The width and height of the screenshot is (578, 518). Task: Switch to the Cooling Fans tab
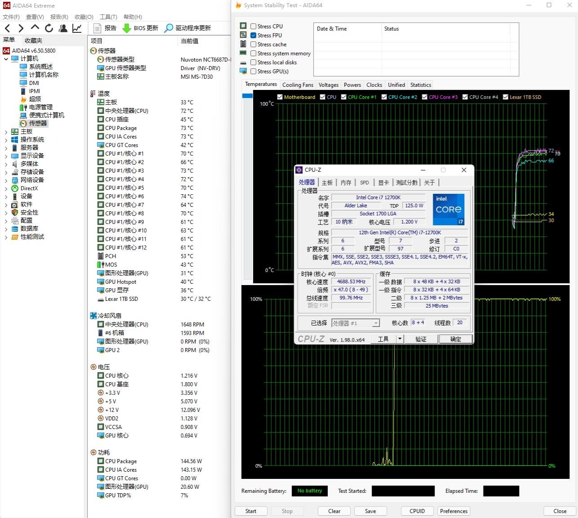tap(298, 85)
